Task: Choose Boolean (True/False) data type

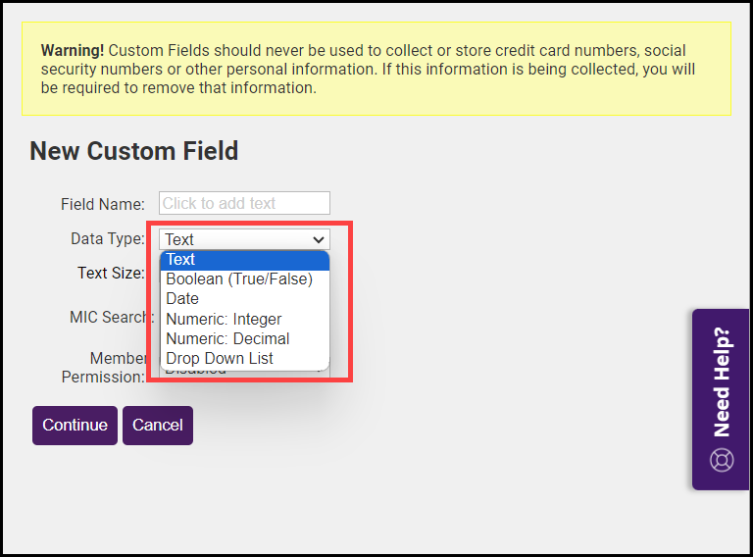Action: (x=239, y=279)
